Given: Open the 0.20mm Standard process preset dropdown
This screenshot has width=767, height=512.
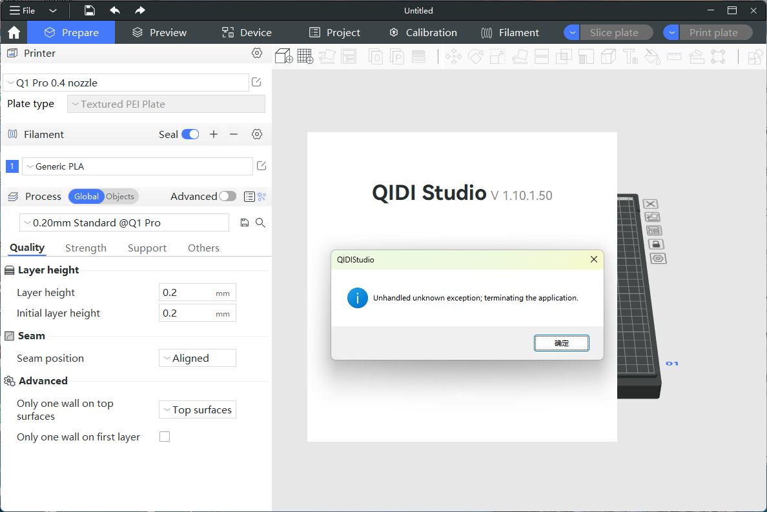Looking at the screenshot, I should pos(124,222).
